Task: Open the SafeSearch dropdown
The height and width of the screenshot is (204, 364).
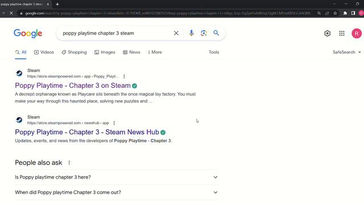Action: (346, 52)
